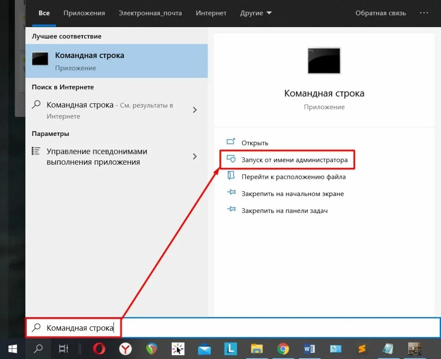
Task: Click 'Перейти к расположению файла'
Action: coord(294,177)
